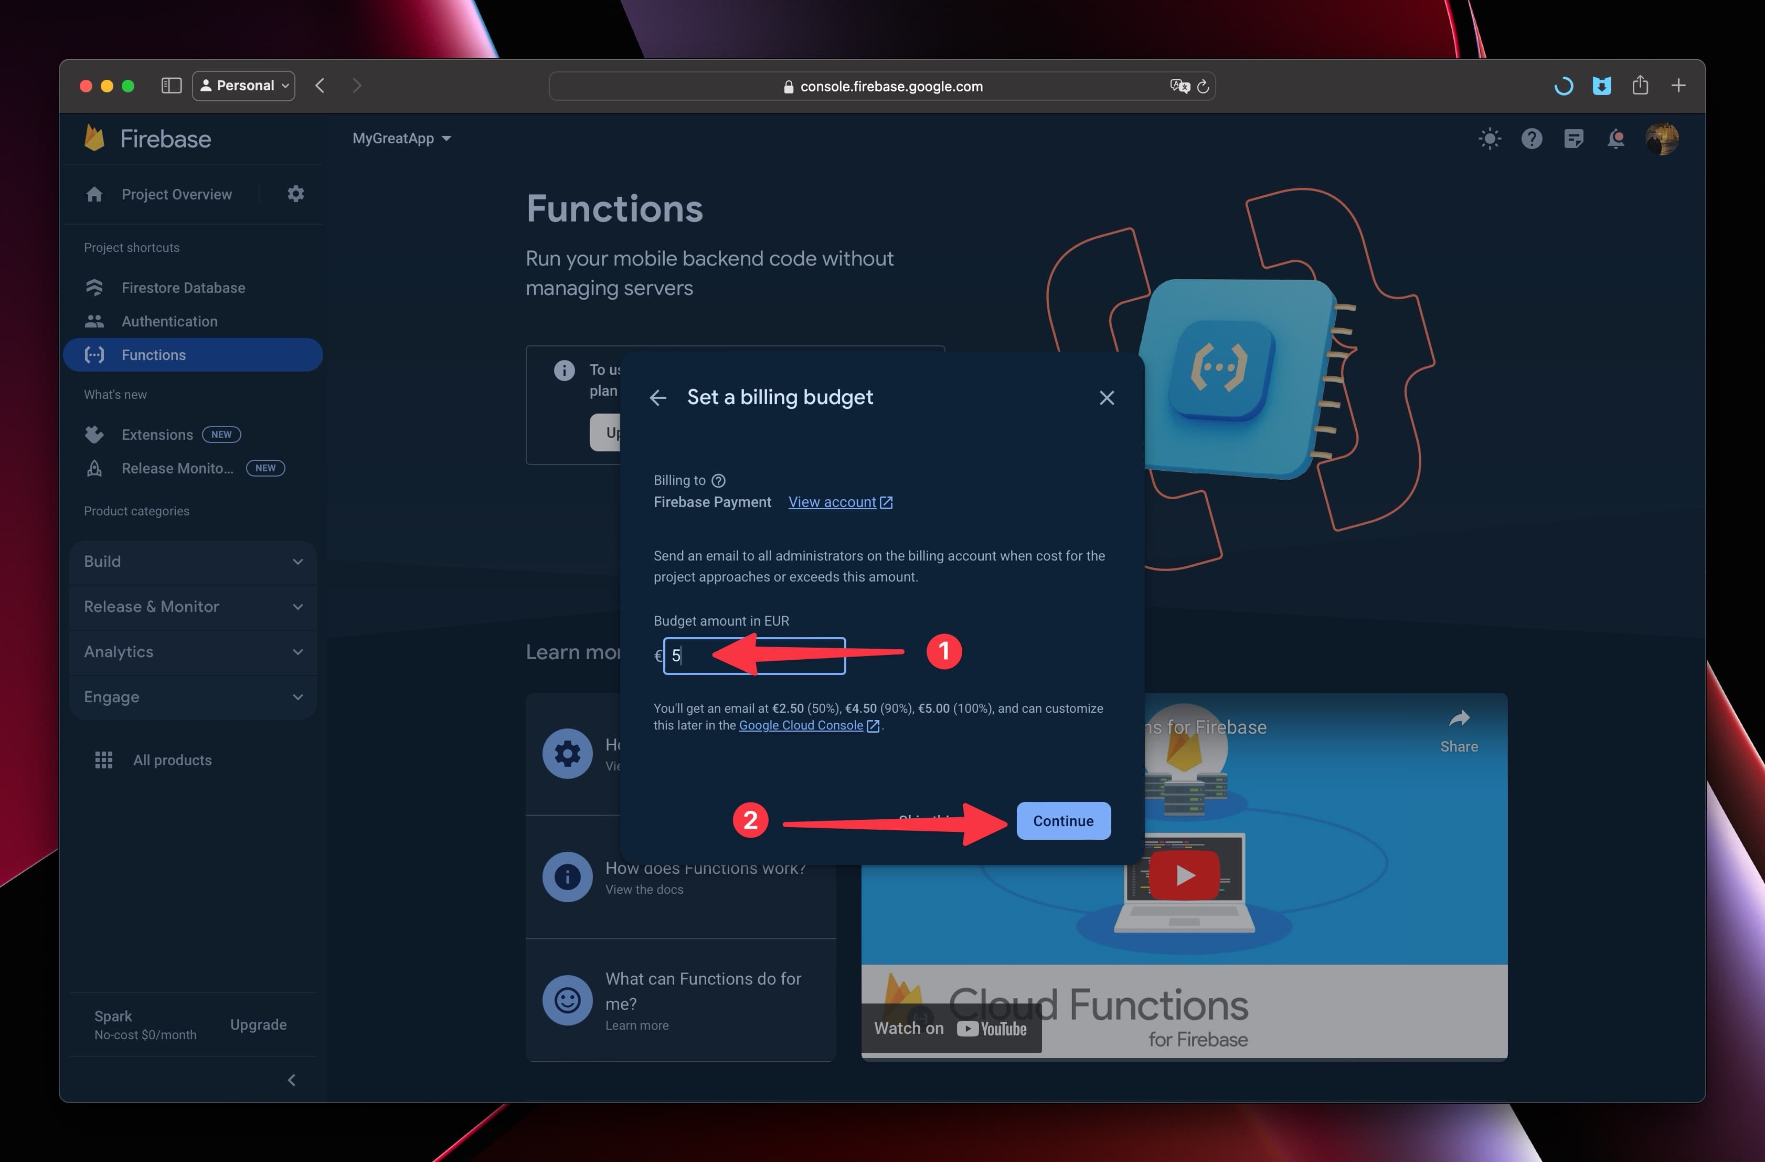This screenshot has height=1162, width=1765.
Task: Open release notes icon in header
Action: (x=1573, y=139)
